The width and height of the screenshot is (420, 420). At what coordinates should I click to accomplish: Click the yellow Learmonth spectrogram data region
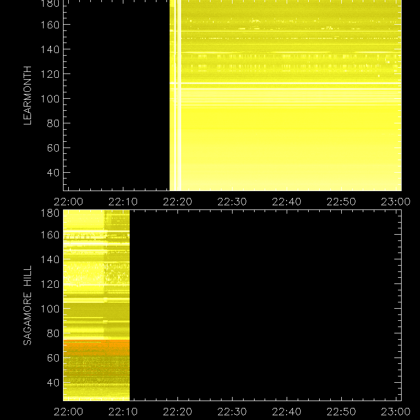[x=286, y=96]
